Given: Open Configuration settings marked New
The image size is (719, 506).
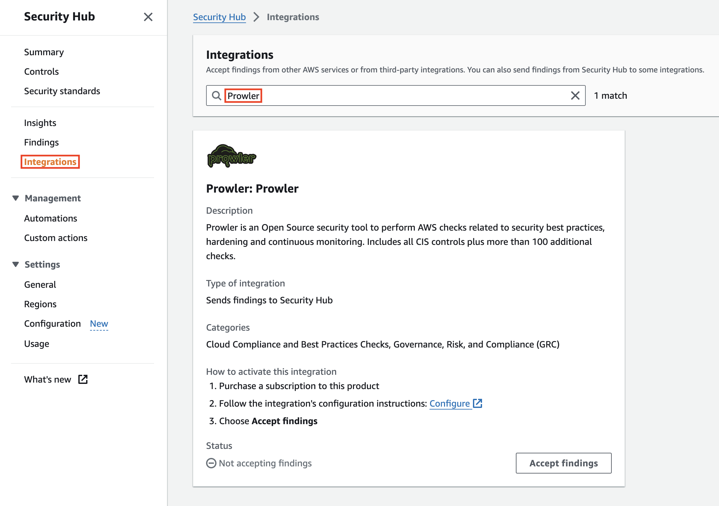Looking at the screenshot, I should 52,323.
